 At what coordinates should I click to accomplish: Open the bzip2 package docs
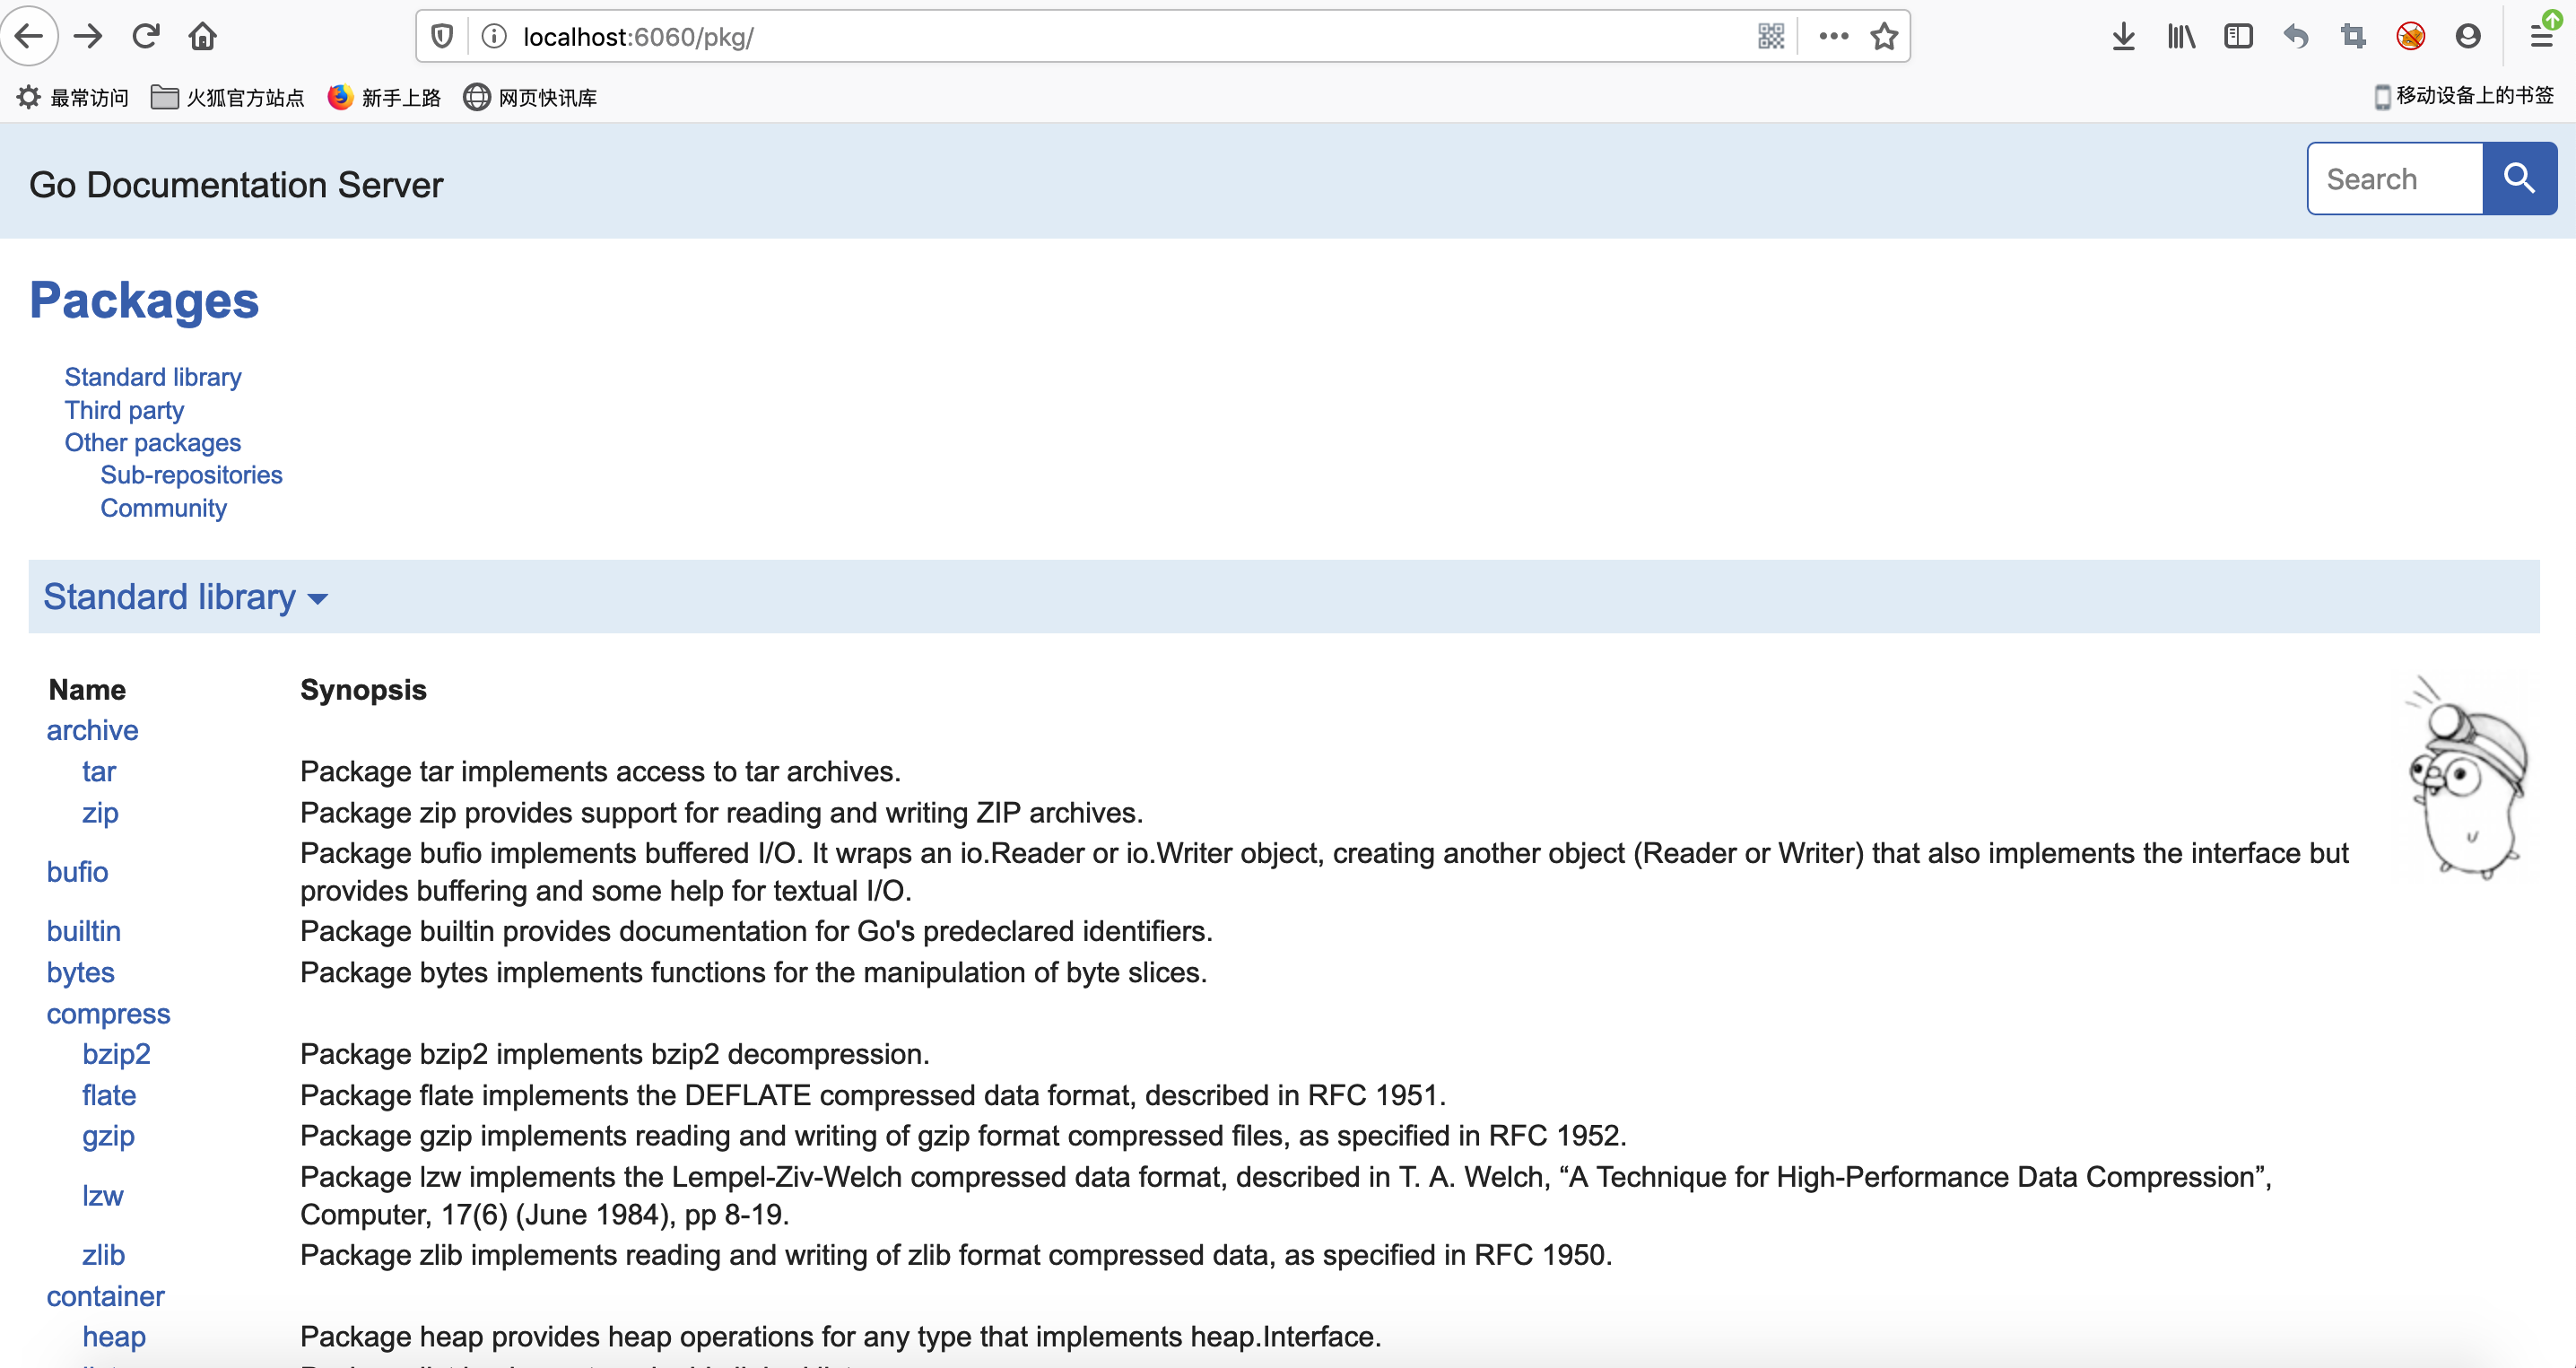pos(116,1054)
